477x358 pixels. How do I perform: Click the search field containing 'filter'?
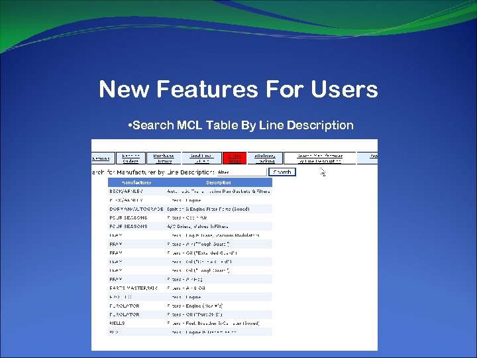tap(242, 172)
